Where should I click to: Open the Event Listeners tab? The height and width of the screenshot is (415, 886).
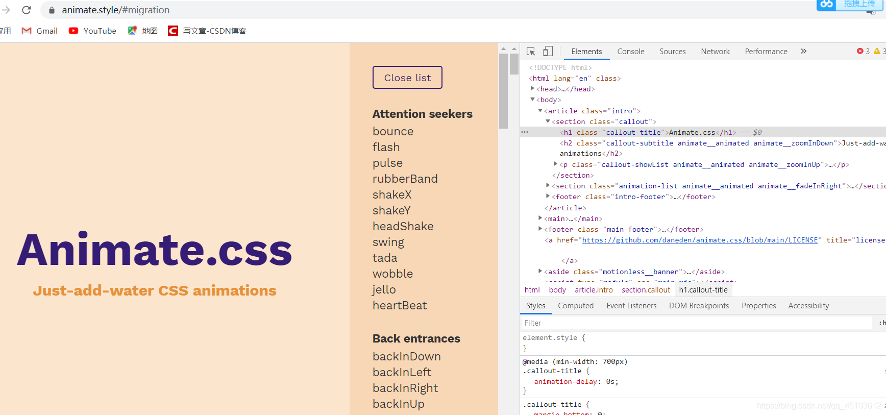click(x=631, y=306)
